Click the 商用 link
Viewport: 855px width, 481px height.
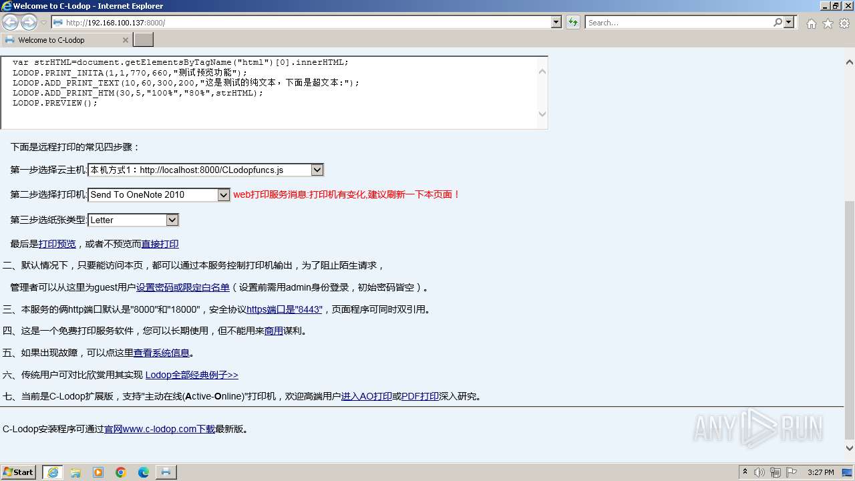click(x=274, y=331)
